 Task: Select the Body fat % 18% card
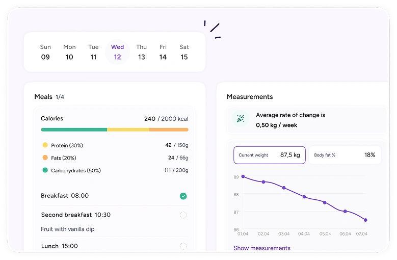tap(345, 155)
